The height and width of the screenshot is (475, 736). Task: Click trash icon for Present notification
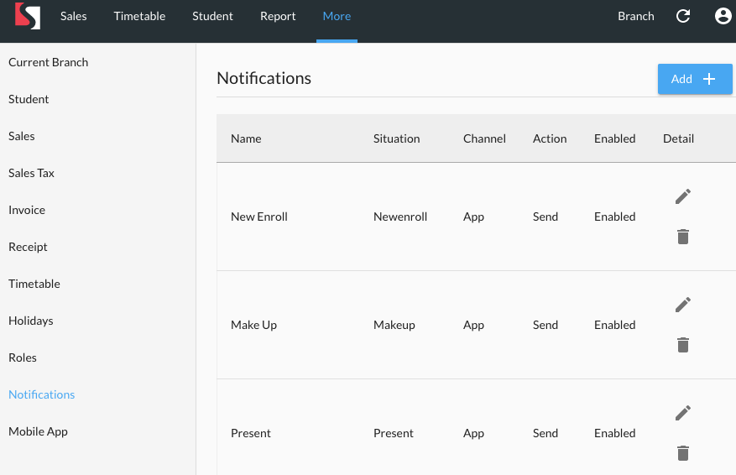coord(683,453)
